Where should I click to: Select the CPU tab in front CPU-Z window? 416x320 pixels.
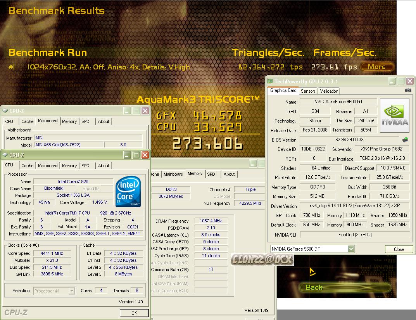9,165
